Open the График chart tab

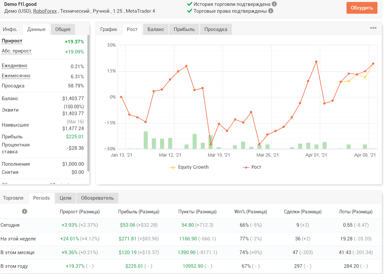pyautogui.click(x=109, y=29)
